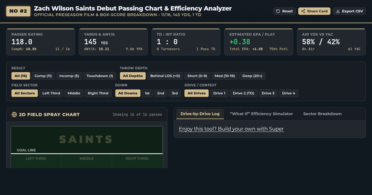
Task: Filter passes to 3rd down
Action: pos(175,93)
